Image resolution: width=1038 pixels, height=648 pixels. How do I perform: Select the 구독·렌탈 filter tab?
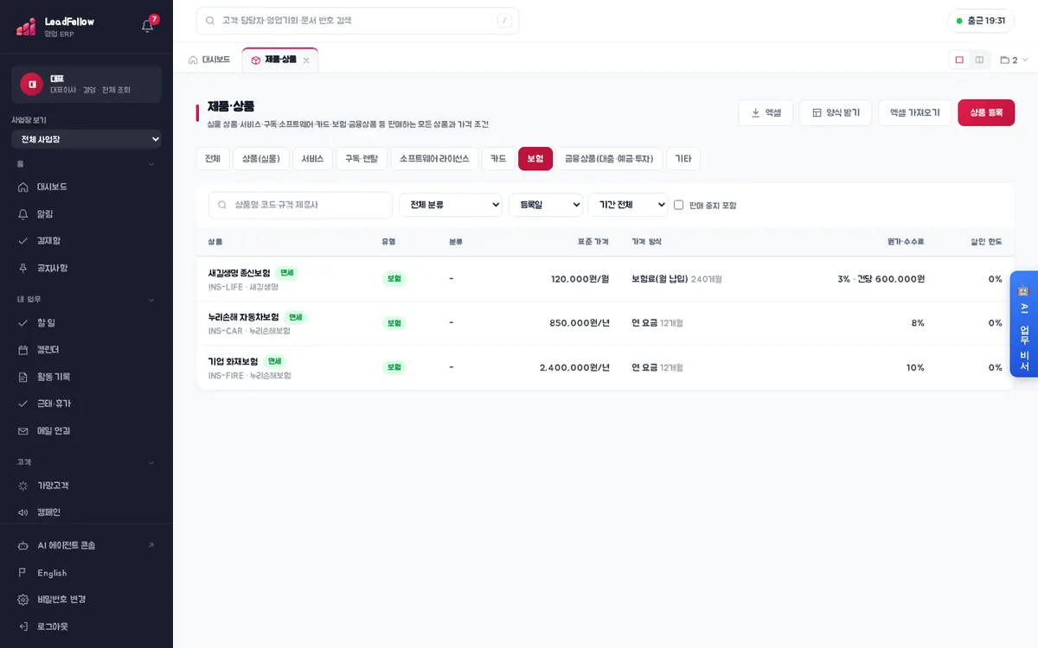pyautogui.click(x=362, y=159)
